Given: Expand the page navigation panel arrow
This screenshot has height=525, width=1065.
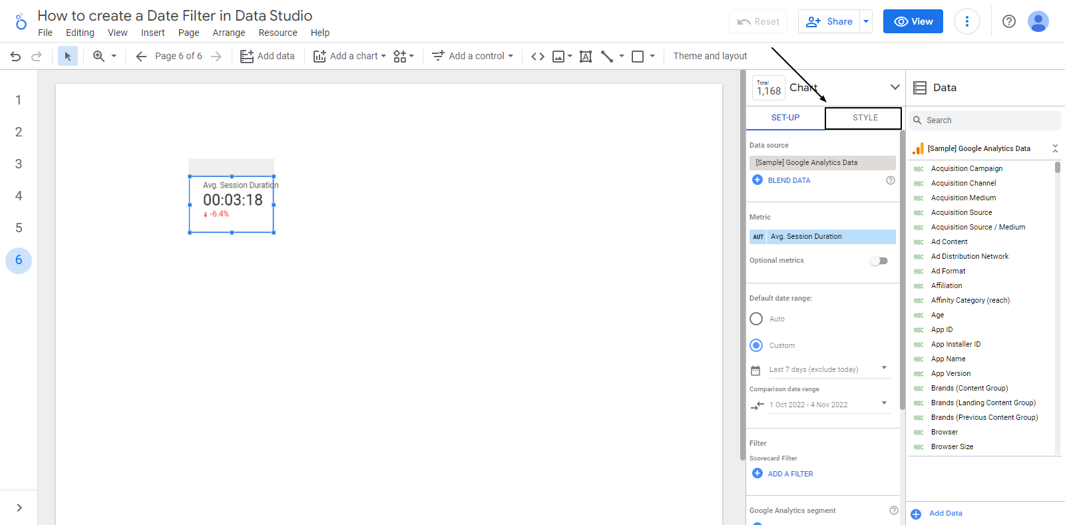Looking at the screenshot, I should (x=19, y=508).
